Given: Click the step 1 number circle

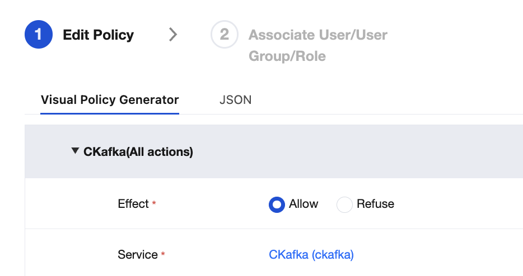Looking at the screenshot, I should tap(39, 35).
